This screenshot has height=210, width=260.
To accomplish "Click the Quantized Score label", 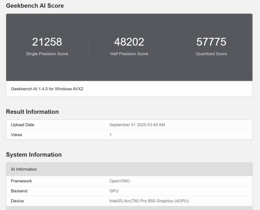I will (211, 54).
